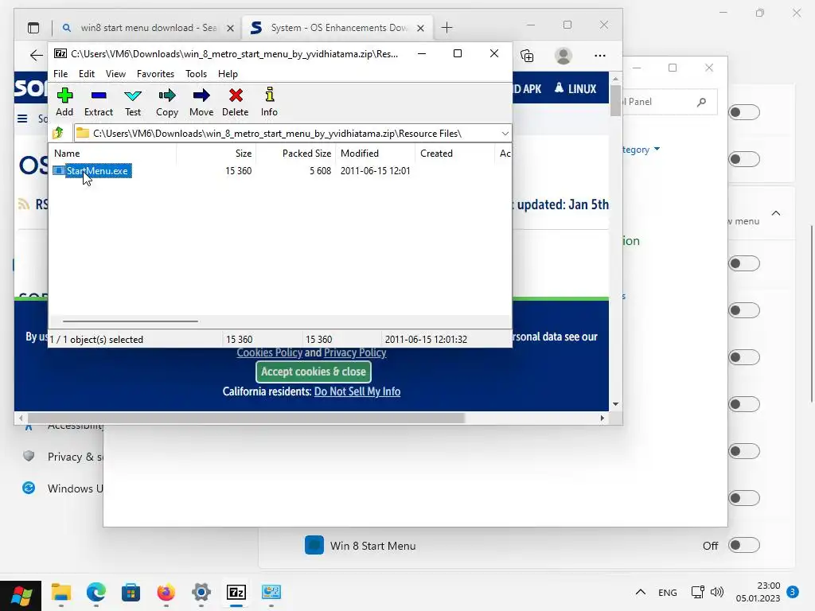815x611 pixels.
Task: Open Microsoft Store from taskbar
Action: point(131,592)
